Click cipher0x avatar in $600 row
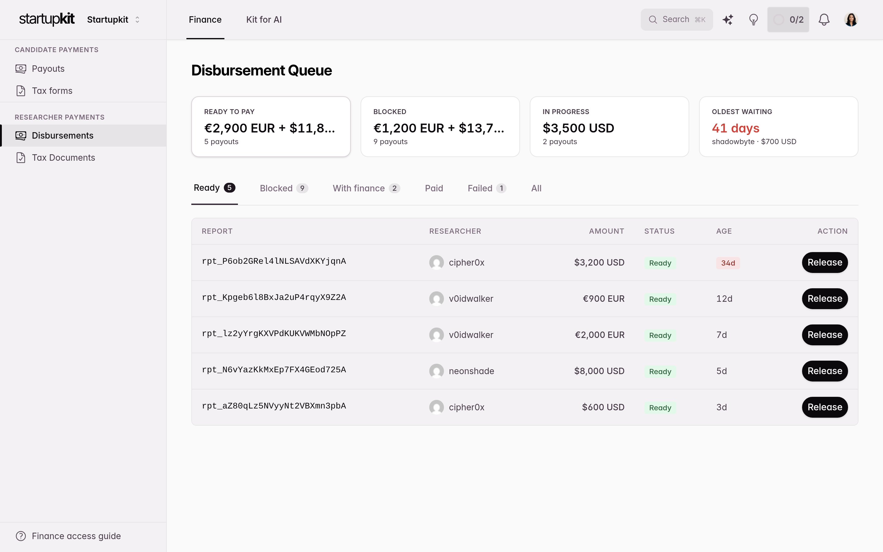 (436, 407)
